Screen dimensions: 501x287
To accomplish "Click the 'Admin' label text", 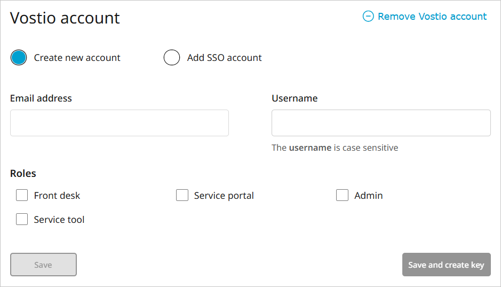I will pyautogui.click(x=368, y=196).
